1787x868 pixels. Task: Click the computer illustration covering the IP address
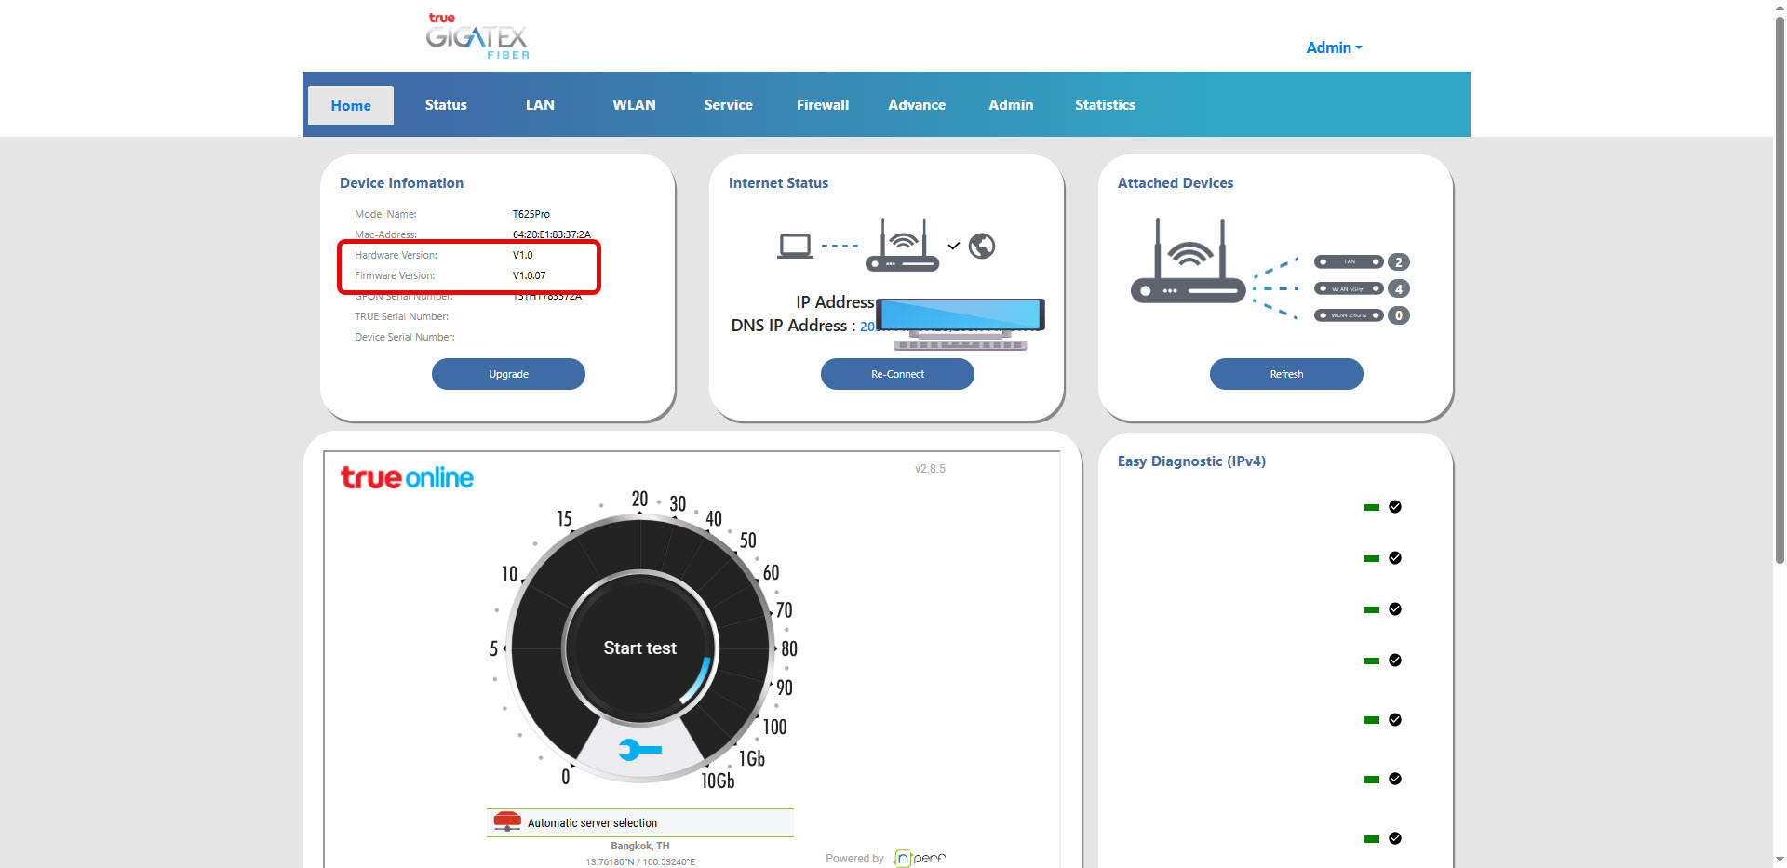pos(961,324)
